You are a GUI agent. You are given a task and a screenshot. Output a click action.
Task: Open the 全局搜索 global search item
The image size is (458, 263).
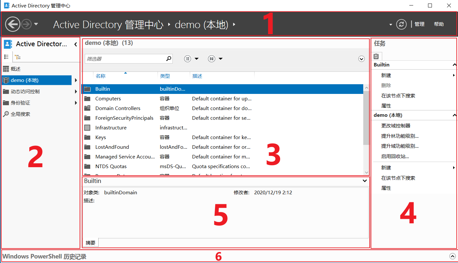[20, 114]
